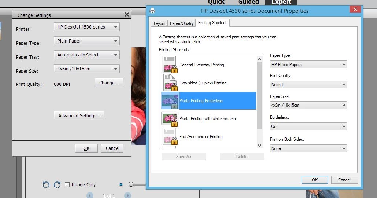Select the Expert editing mode
This screenshot has width=377, height=198.
[x=281, y=2]
